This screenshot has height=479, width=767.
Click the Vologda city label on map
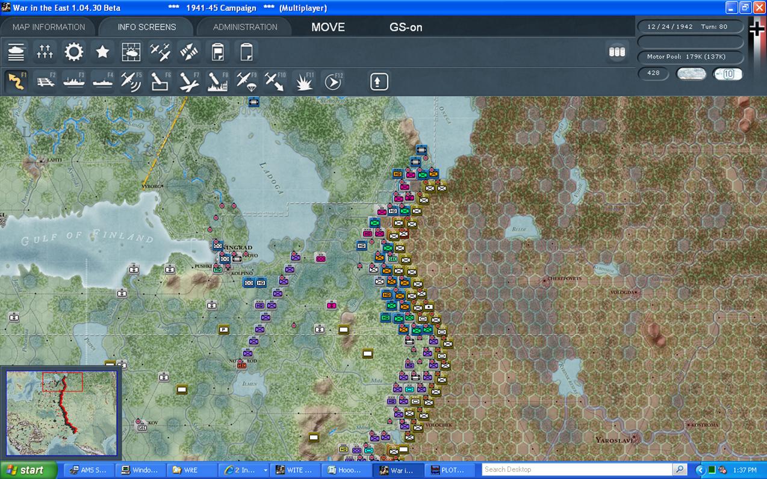pos(623,292)
